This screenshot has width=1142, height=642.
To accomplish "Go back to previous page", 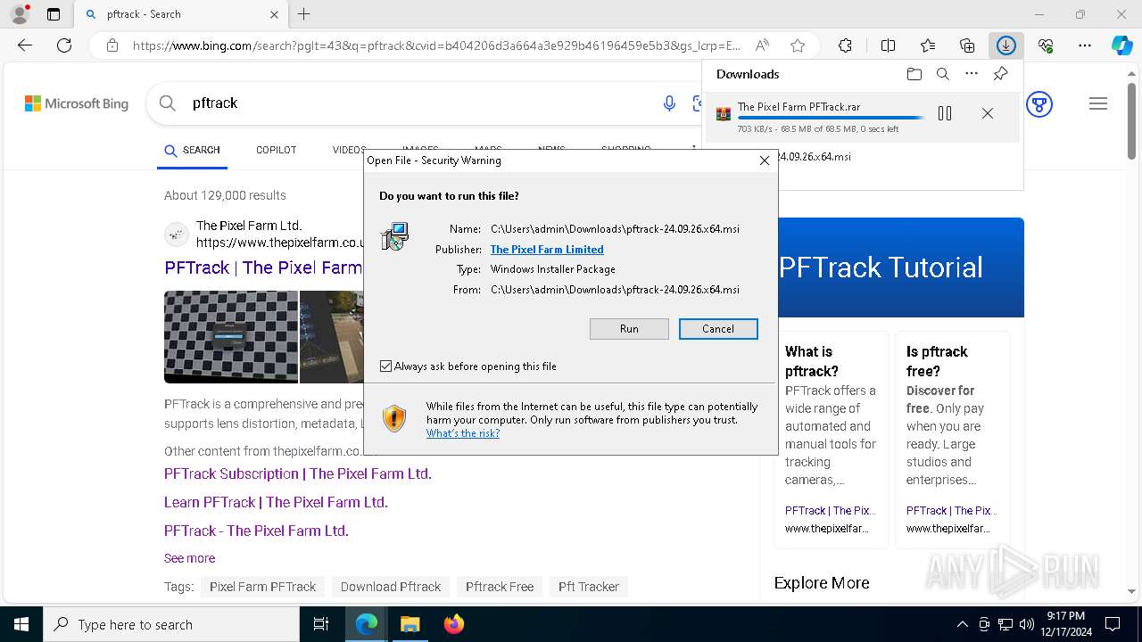I will click(x=25, y=45).
